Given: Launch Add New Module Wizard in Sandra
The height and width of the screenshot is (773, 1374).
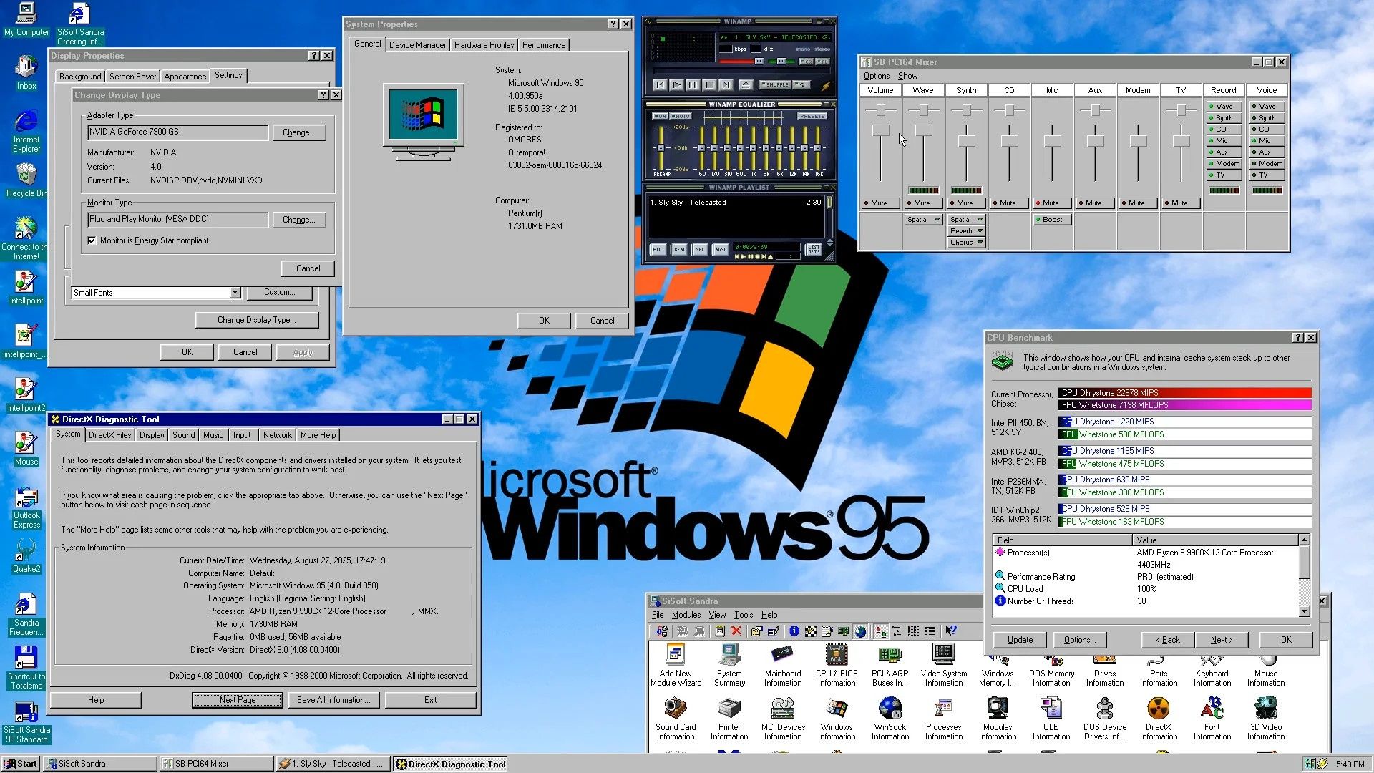Looking at the screenshot, I should pyautogui.click(x=676, y=666).
